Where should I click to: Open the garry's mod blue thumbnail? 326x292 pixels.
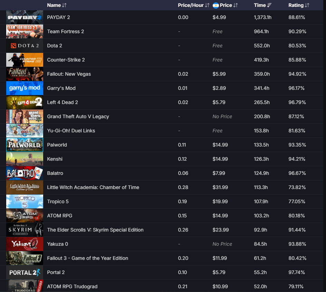point(25,88)
